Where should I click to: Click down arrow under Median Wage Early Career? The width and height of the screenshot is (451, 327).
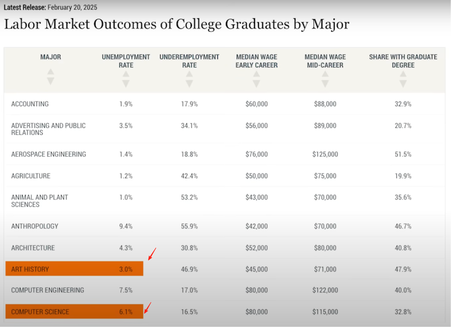click(257, 84)
